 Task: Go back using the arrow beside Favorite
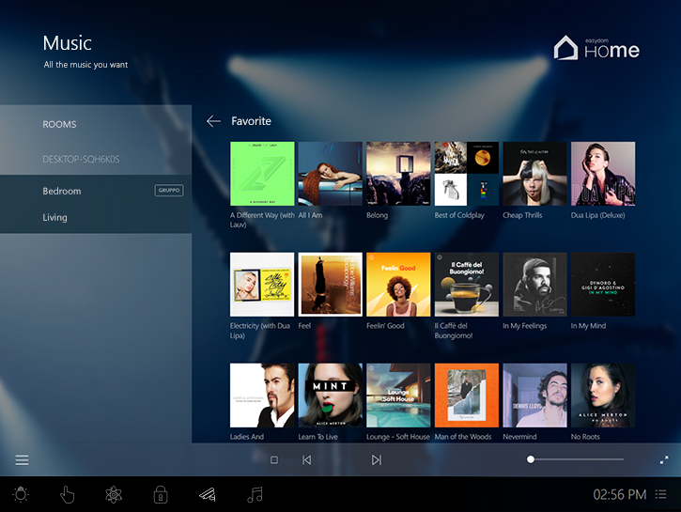pyautogui.click(x=213, y=121)
